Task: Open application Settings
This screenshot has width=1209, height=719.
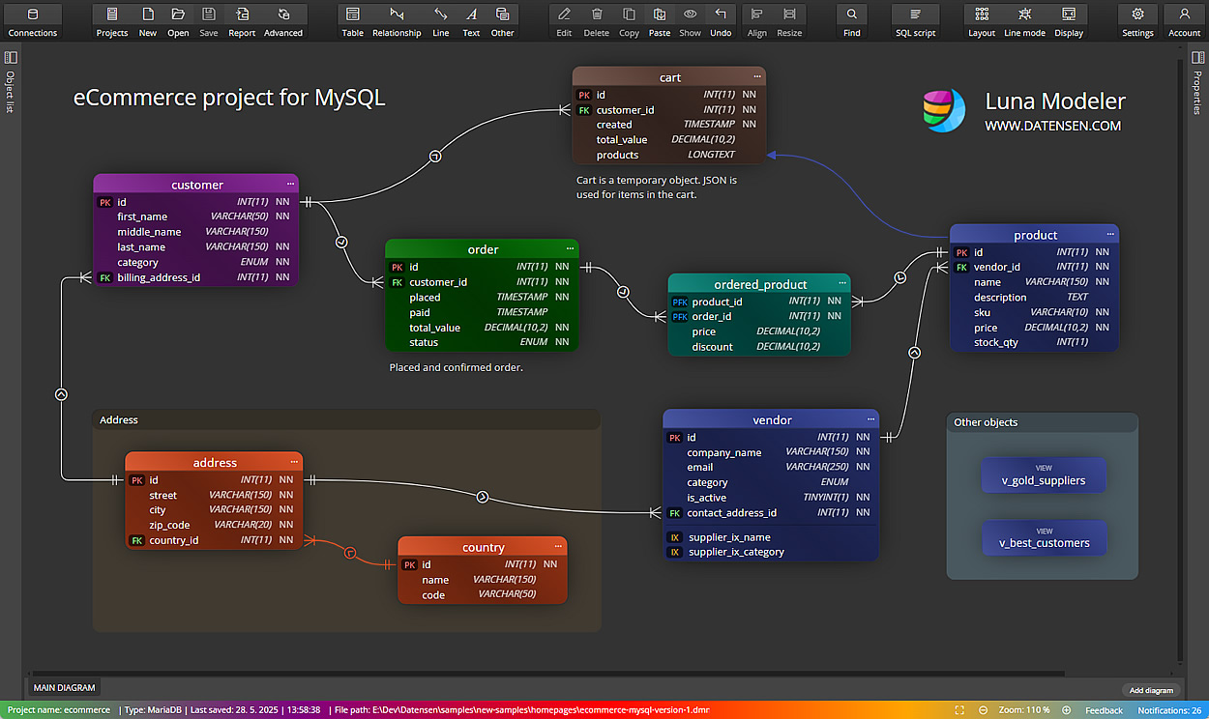Action: (1137, 21)
